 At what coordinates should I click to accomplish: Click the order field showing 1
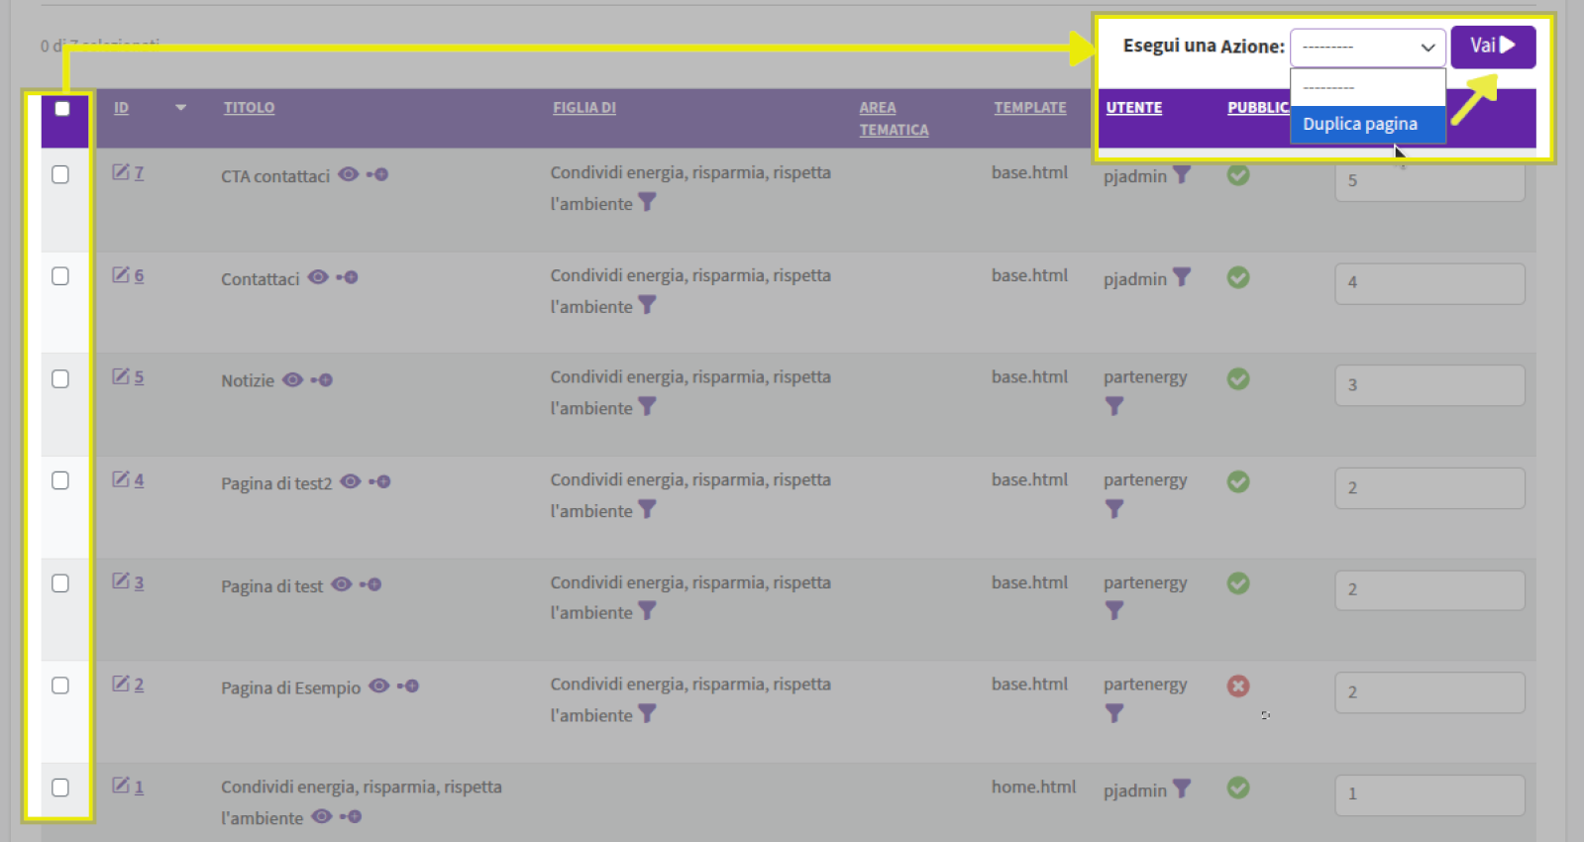[x=1429, y=794]
